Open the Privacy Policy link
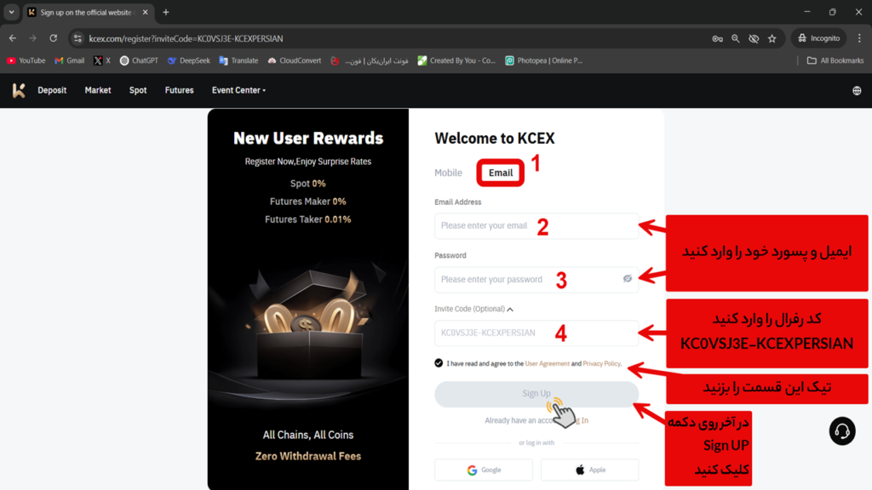This screenshot has height=490, width=872. point(601,363)
